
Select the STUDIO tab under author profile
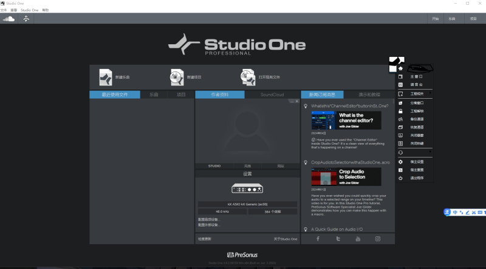pyautogui.click(x=214, y=166)
